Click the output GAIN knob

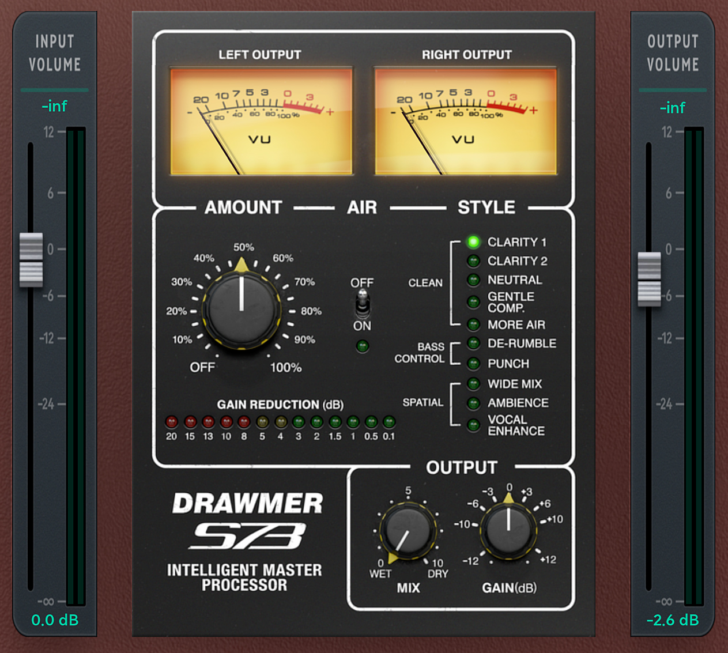click(508, 530)
